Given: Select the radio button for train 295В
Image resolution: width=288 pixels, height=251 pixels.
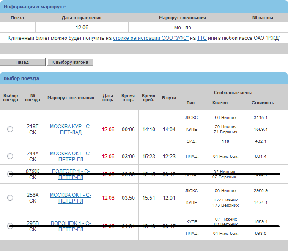Looking at the screenshot, I should [x=10, y=226].
